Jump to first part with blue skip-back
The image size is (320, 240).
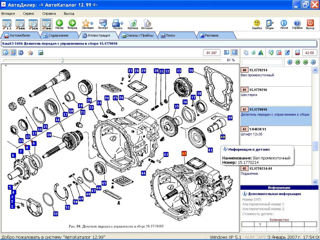click(x=290, y=62)
